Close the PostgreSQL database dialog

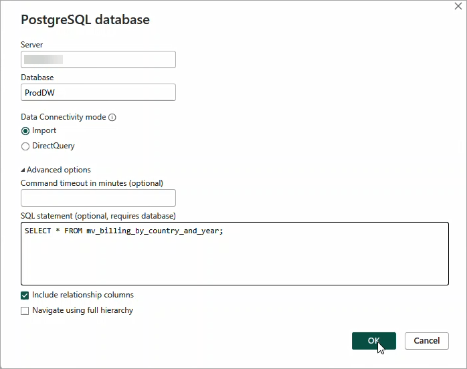click(458, 6)
